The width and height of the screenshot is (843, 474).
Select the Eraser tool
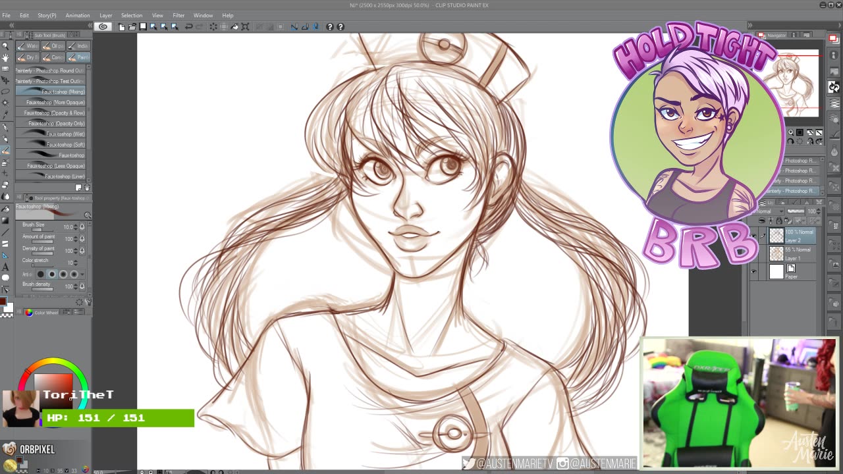[x=5, y=184]
